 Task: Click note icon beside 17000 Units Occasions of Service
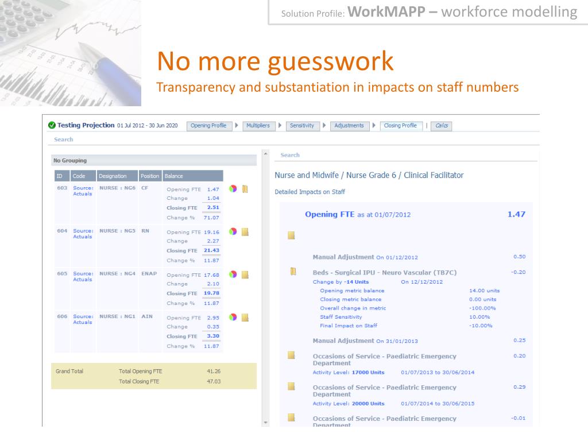[x=291, y=355]
